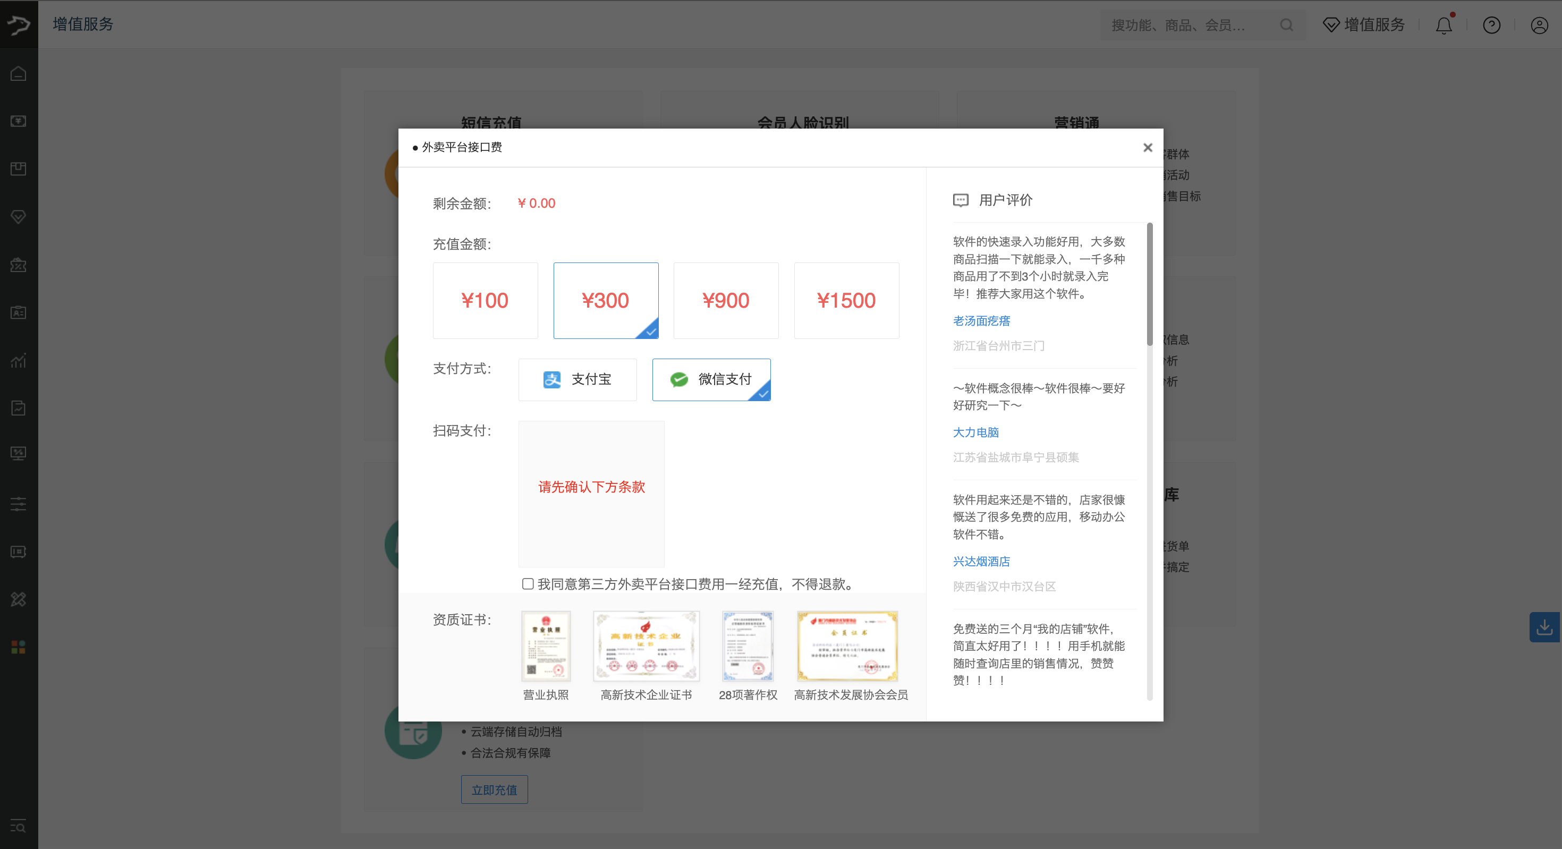Open reviewer link 老汤面疙瘩

click(x=981, y=321)
